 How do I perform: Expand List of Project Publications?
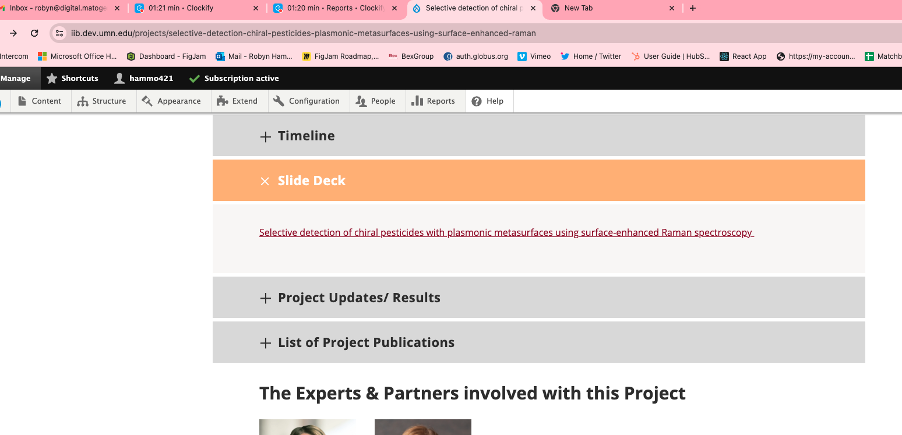pos(365,342)
